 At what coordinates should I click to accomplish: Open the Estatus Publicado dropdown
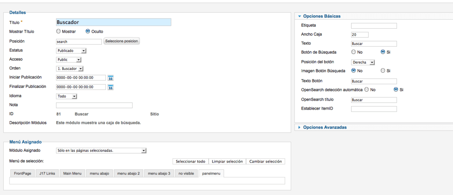[x=71, y=50]
